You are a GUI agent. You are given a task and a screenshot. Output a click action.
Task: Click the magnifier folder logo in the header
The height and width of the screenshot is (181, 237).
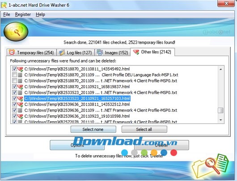16,32
